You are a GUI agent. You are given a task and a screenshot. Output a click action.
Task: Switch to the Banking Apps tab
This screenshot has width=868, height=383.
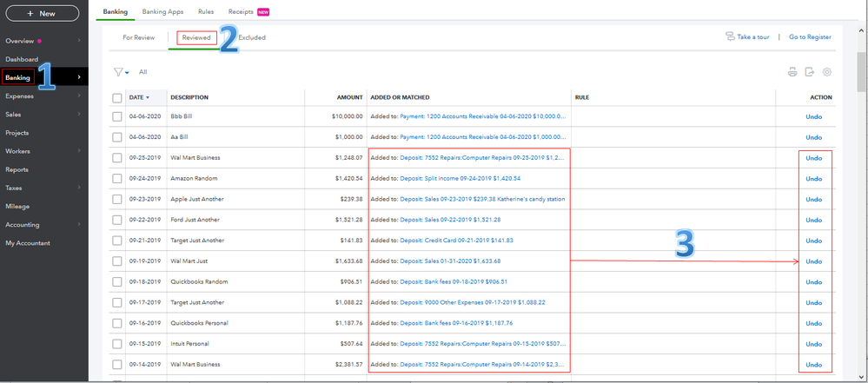(162, 11)
